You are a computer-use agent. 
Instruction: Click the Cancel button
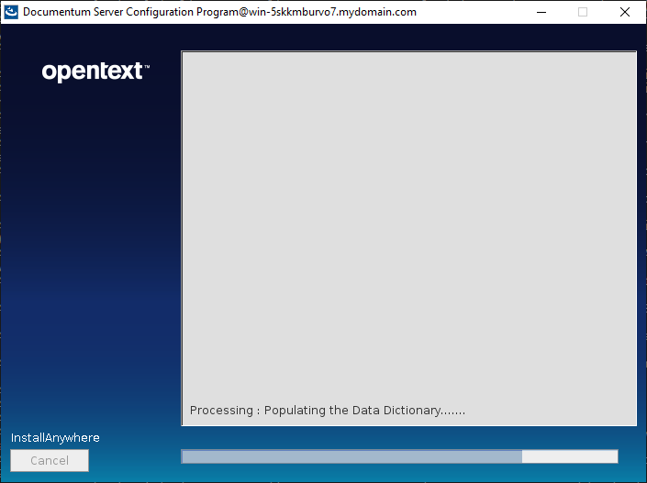coord(50,460)
